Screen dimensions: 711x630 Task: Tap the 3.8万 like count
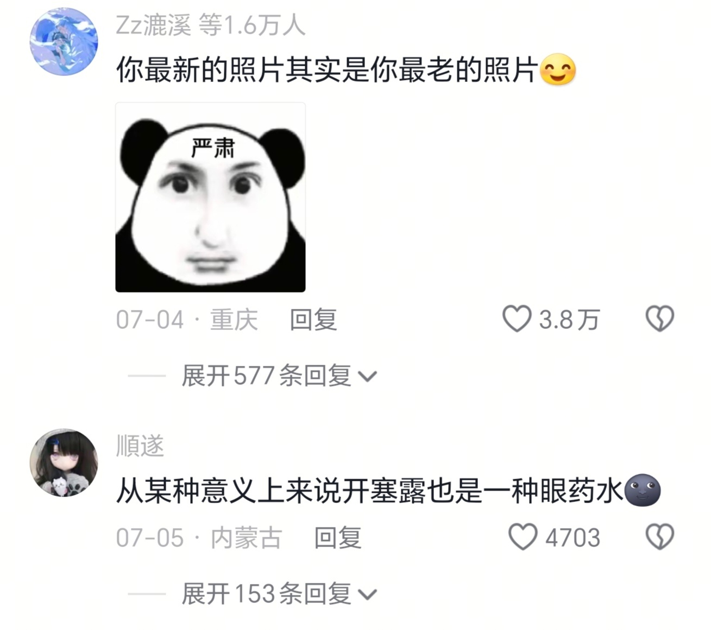(x=569, y=320)
